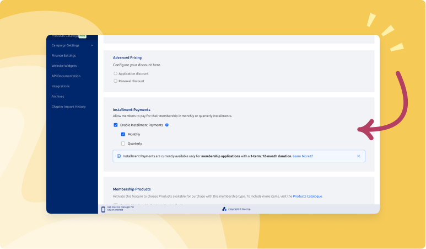The width and height of the screenshot is (426, 249).
Task: Follow the Products Catalogue link
Action: coord(307,196)
